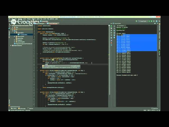The image size is (169, 127).
Task: Open the Favorites tool window side tab
Action: (9, 103)
